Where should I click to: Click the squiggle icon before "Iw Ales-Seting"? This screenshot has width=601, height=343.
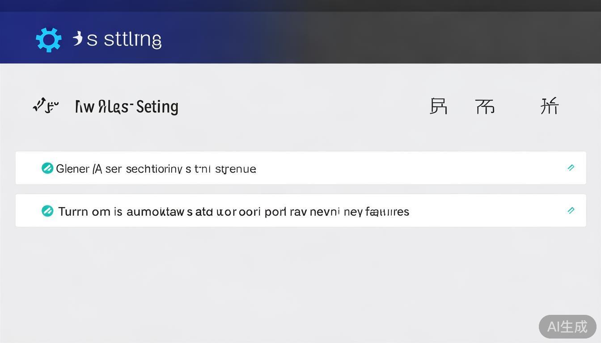(x=46, y=106)
